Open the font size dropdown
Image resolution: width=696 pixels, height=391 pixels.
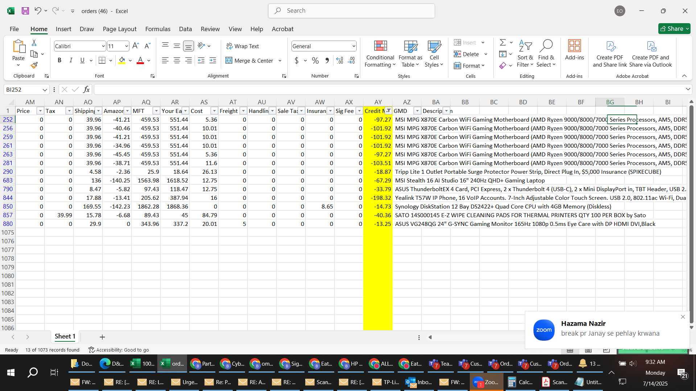pos(127,46)
